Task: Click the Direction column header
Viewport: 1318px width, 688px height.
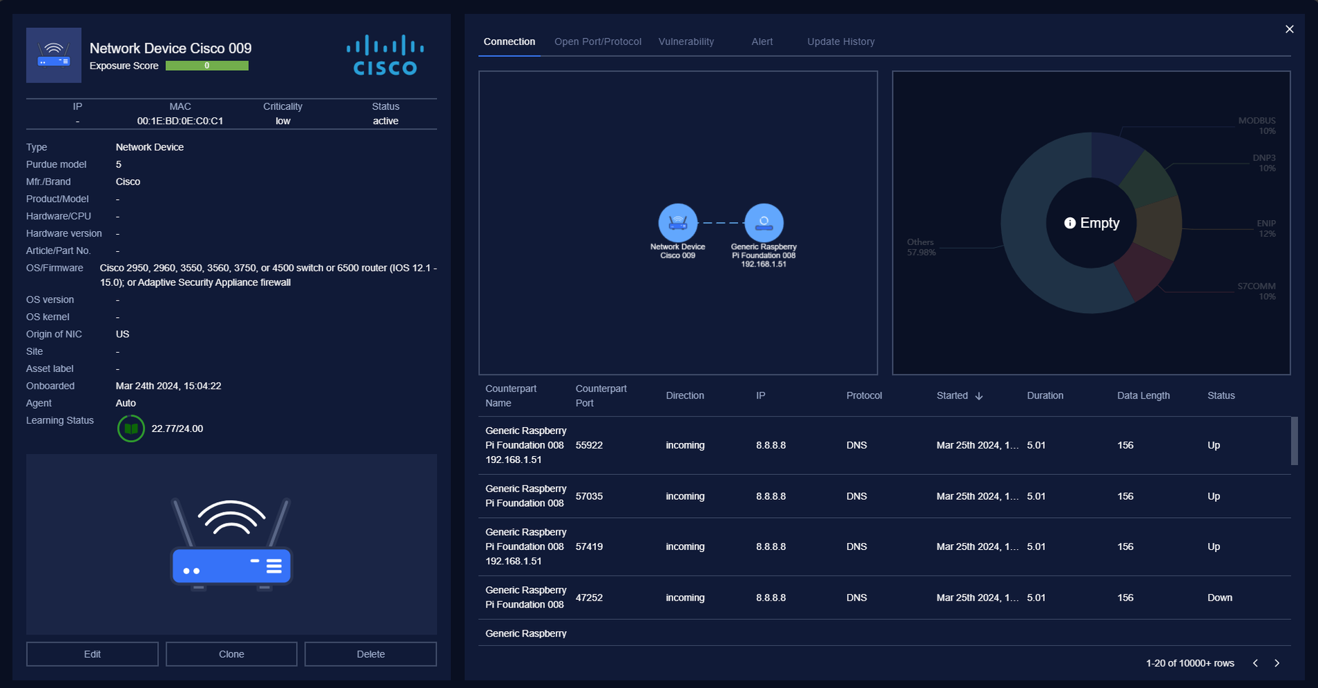Action: click(x=685, y=396)
